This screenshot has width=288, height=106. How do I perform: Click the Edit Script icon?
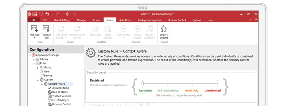click(x=95, y=29)
